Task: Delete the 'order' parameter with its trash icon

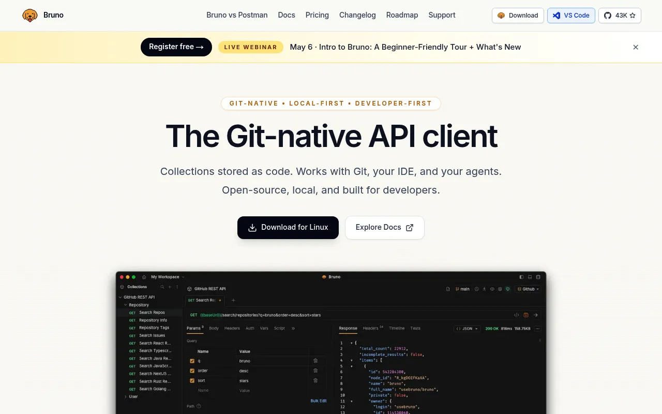Action: coord(315,371)
